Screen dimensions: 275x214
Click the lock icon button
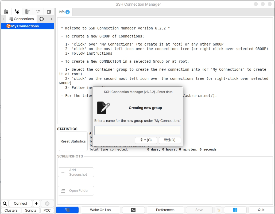click(218, 210)
